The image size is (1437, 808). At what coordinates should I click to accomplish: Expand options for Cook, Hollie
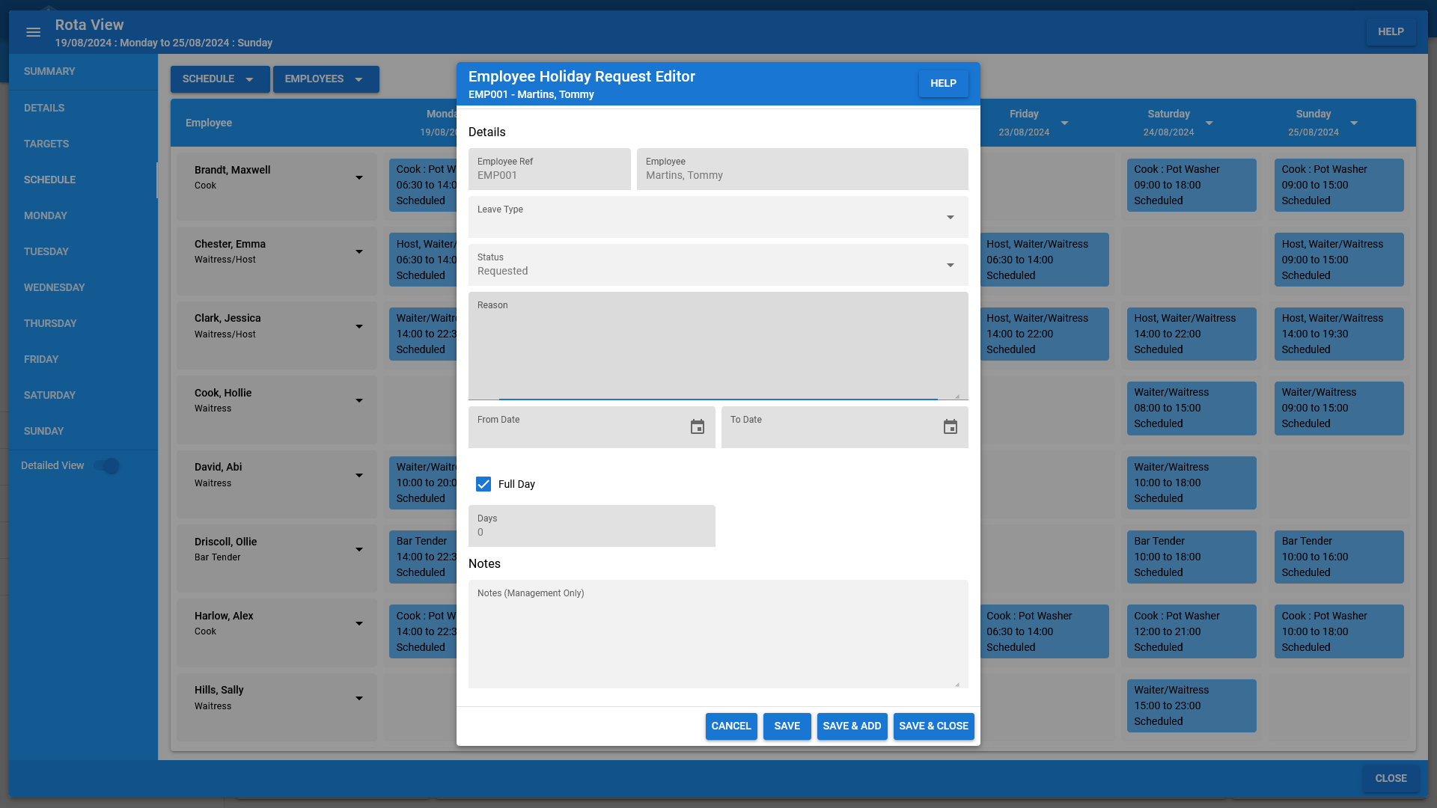pos(359,401)
